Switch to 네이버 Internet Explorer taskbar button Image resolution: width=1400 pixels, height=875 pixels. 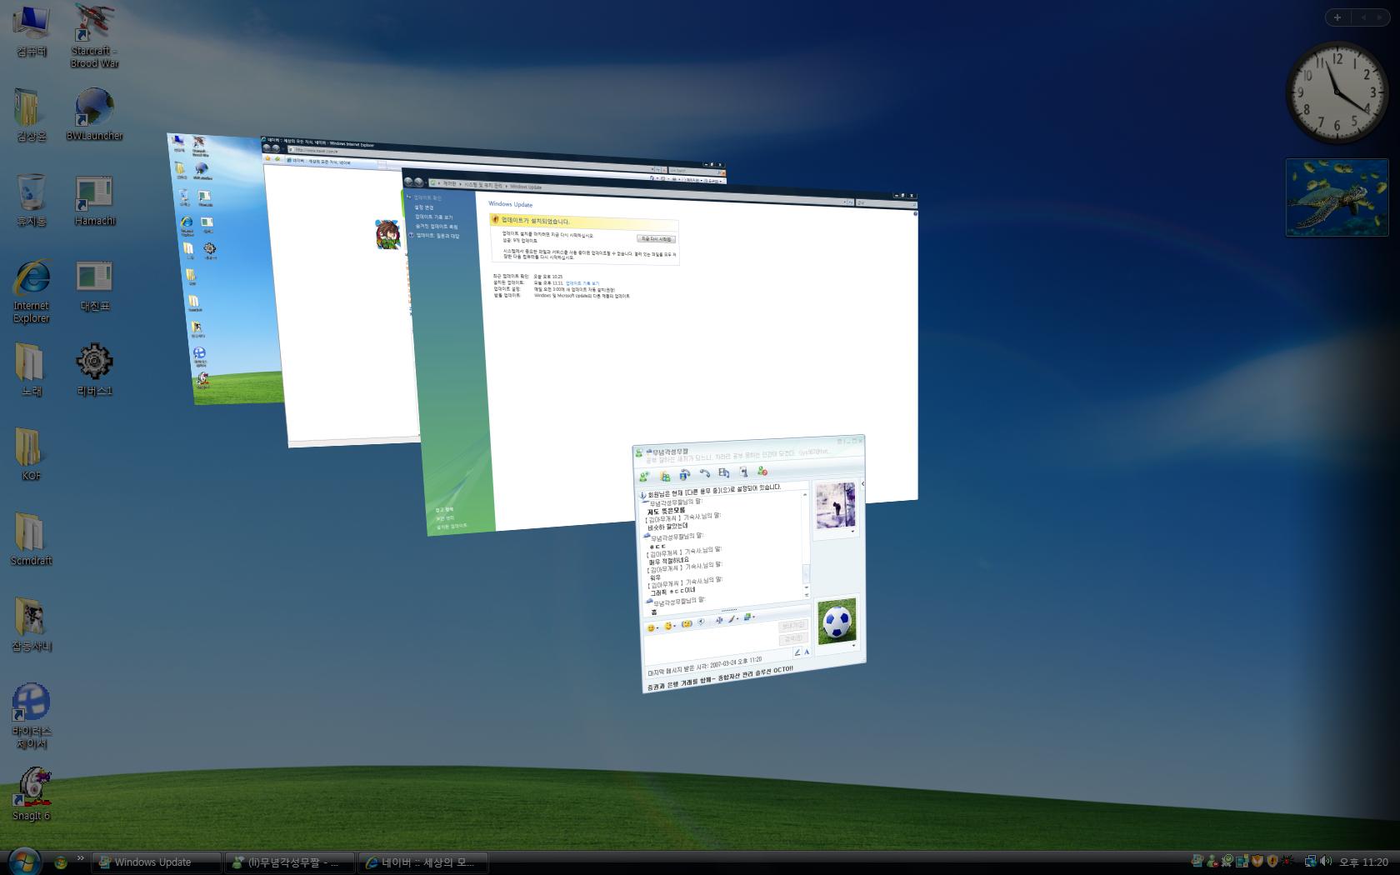click(x=423, y=862)
